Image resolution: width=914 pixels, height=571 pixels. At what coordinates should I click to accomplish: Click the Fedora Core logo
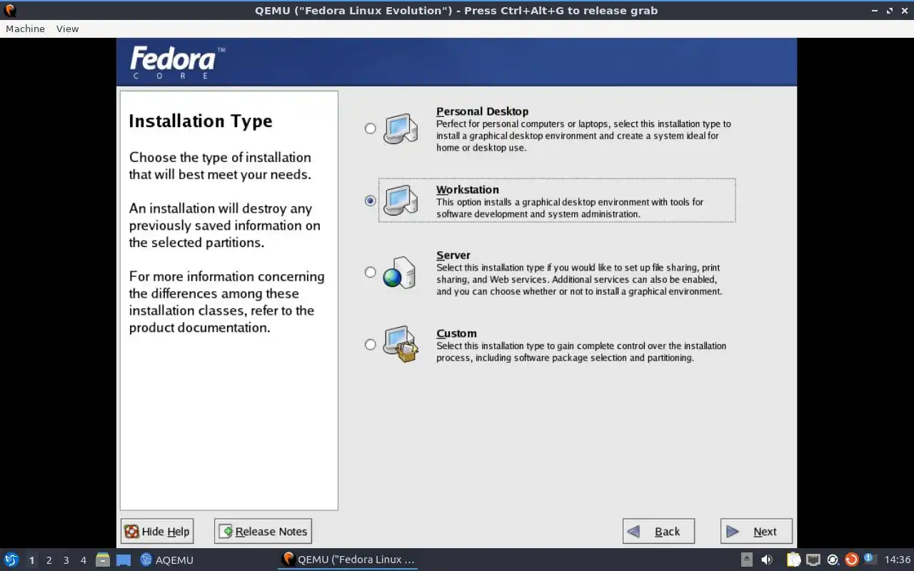[177, 63]
